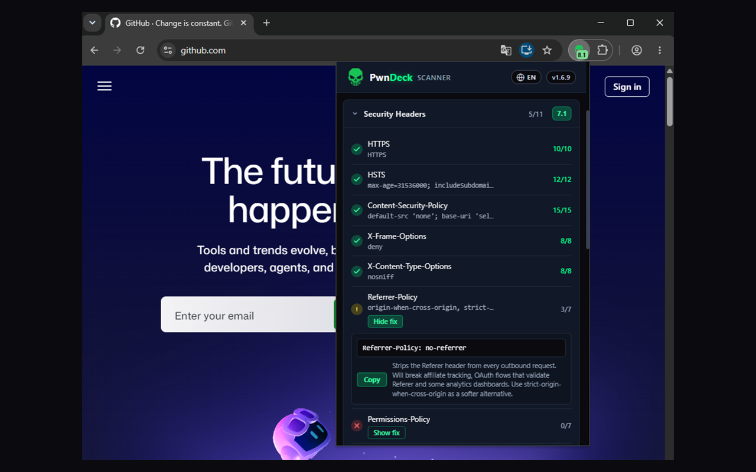The image size is (756, 472).
Task: Click the translate page icon
Action: (506, 50)
